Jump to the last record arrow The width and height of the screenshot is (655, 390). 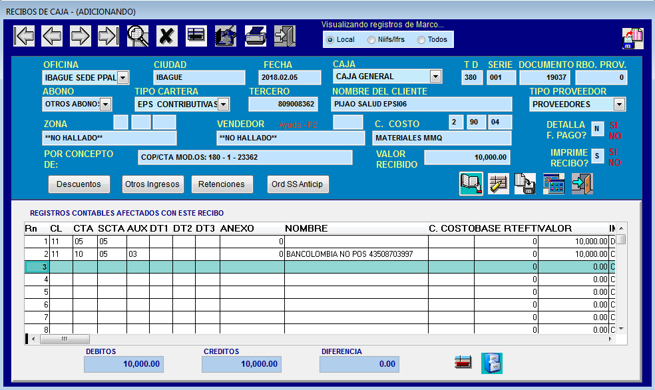109,36
